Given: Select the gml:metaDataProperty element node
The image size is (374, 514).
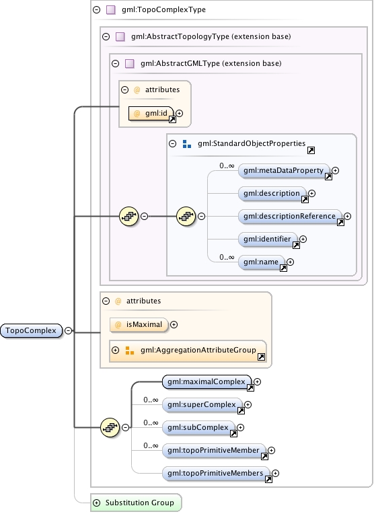Looking at the screenshot, I should [x=284, y=171].
